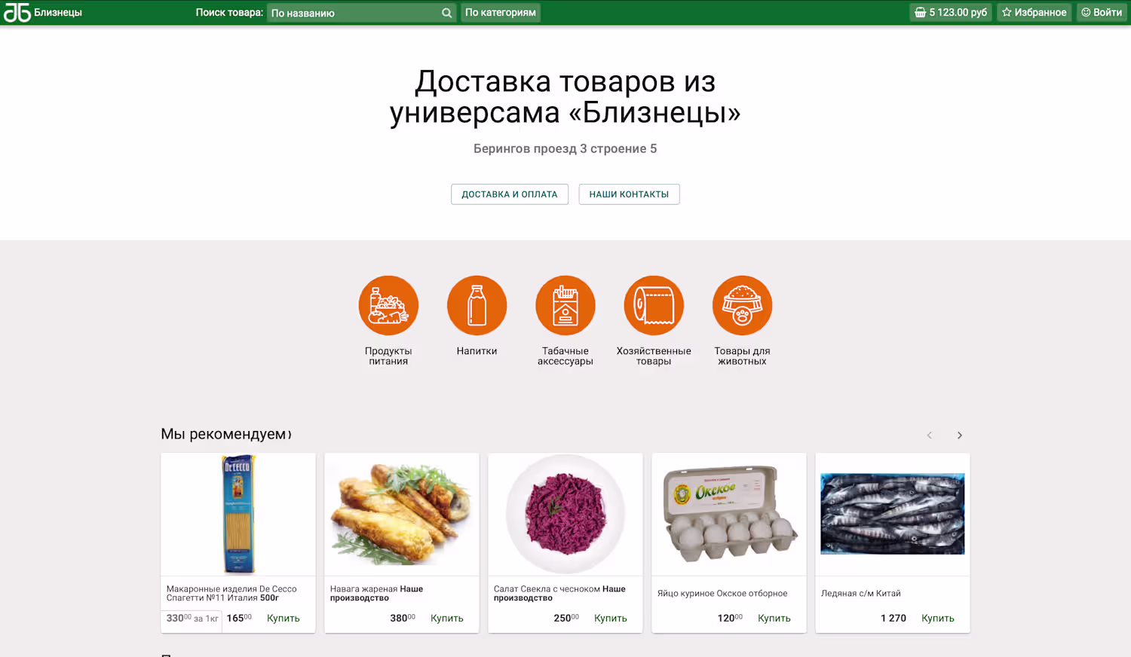1131x657 pixels.
Task: Click Хозяйственные товары category label
Action: point(654,356)
